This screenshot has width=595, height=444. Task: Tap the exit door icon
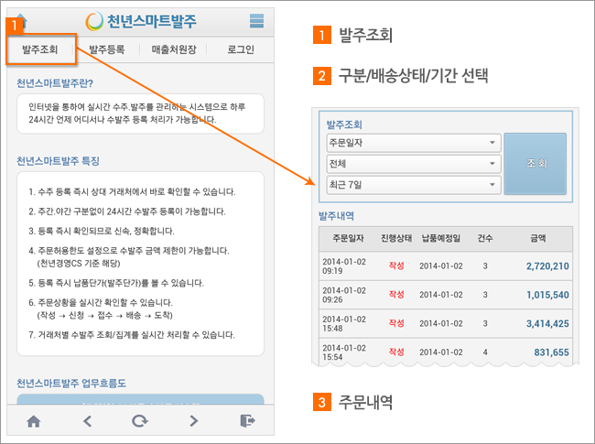coord(246,420)
